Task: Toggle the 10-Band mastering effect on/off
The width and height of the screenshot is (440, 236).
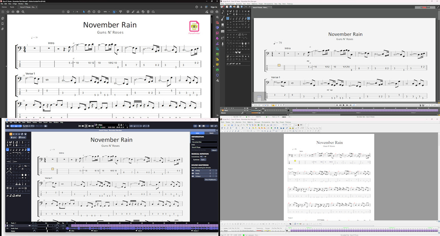Action: click(x=193, y=177)
